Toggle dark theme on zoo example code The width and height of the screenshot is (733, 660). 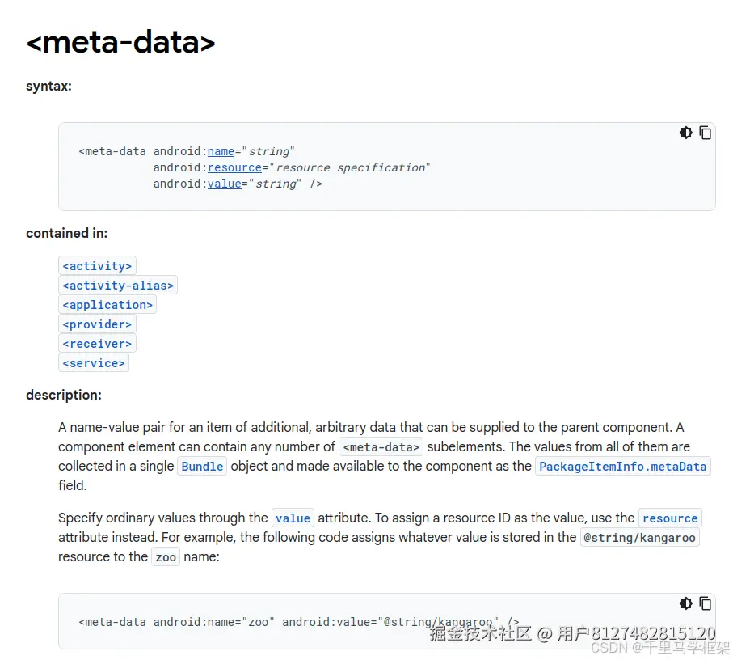pyautogui.click(x=686, y=603)
